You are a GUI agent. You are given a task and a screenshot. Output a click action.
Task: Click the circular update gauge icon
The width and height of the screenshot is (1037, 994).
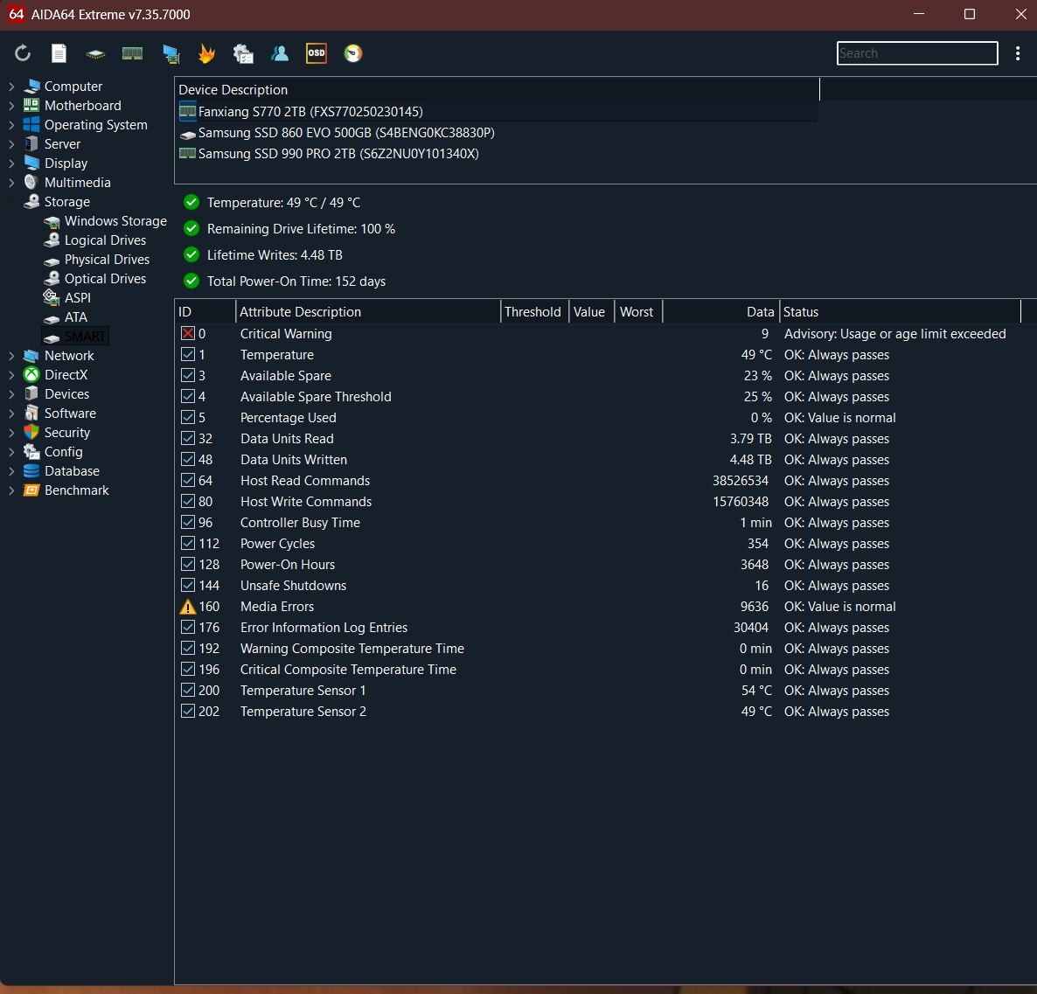pos(353,53)
